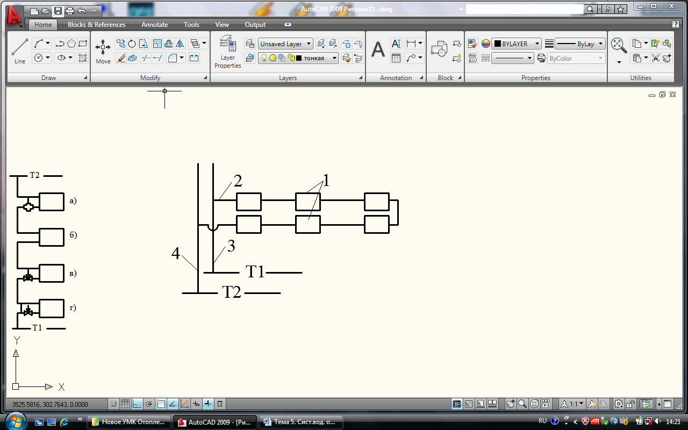Insert a Table from Annotation panel

[x=396, y=58]
